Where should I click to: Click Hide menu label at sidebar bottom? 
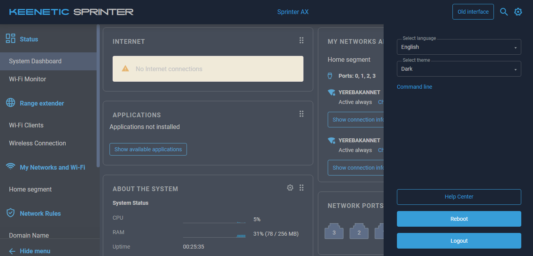pyautogui.click(x=35, y=251)
